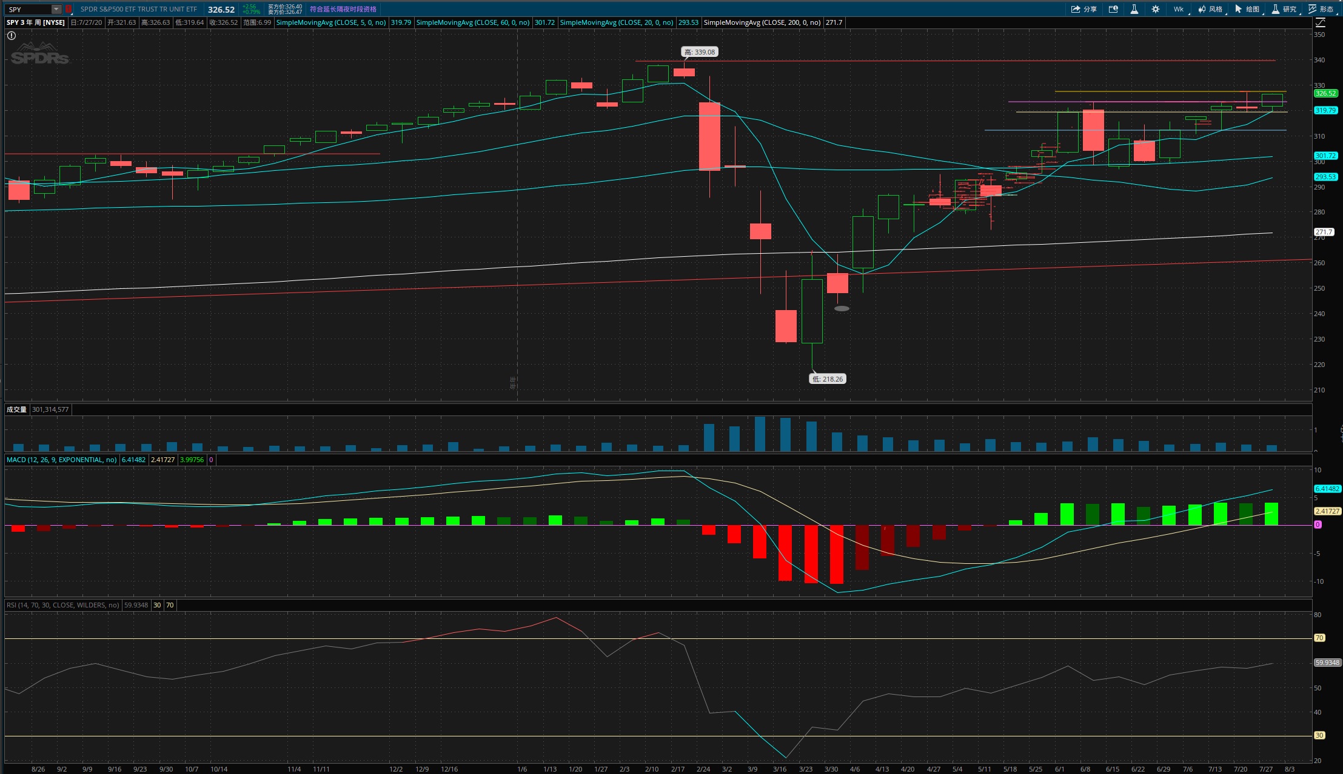Open the chart info panel icon
Screen dimensions: 1343x774
coord(1113,9)
